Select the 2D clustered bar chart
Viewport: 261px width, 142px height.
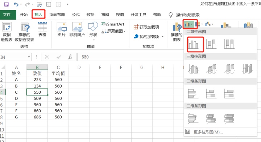click(193, 93)
